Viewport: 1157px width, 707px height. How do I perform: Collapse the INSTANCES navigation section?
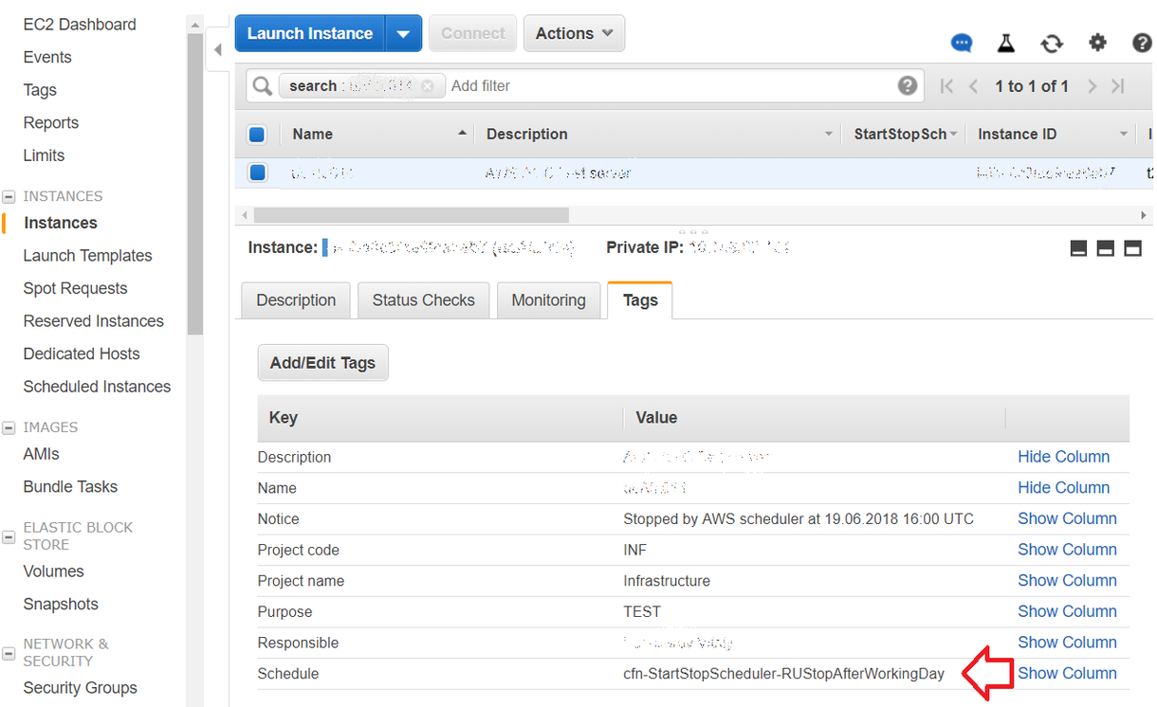9,197
